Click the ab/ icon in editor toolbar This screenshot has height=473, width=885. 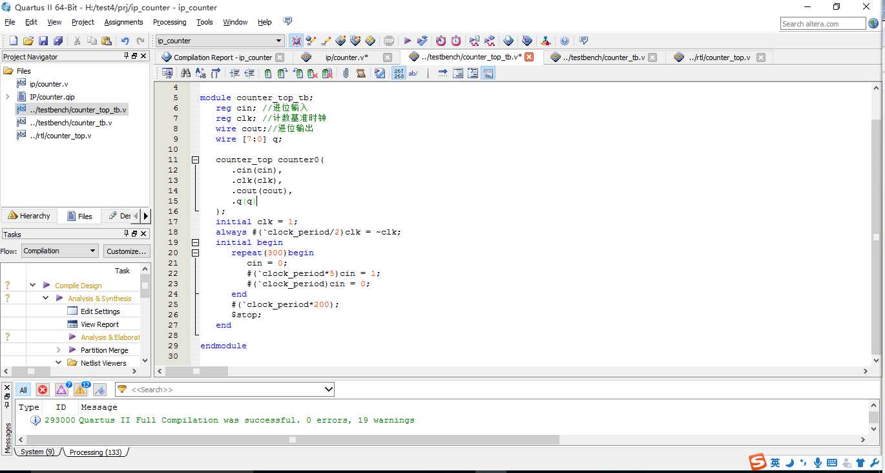413,73
